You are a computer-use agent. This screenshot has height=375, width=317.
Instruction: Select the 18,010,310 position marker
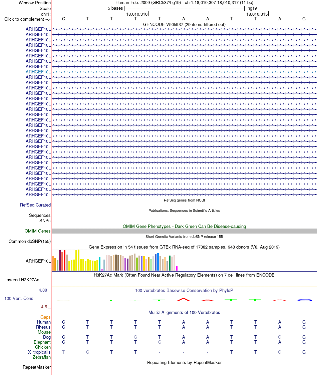(137, 14)
